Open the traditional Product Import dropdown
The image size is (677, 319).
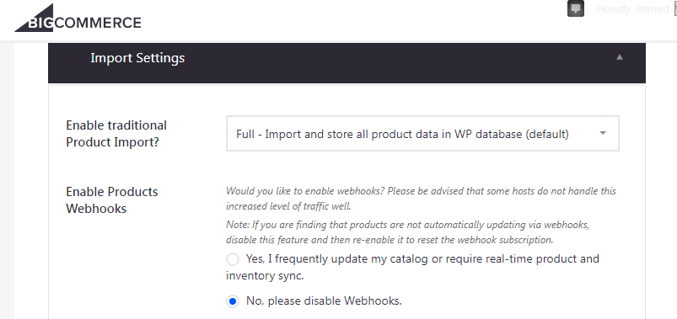(x=422, y=134)
